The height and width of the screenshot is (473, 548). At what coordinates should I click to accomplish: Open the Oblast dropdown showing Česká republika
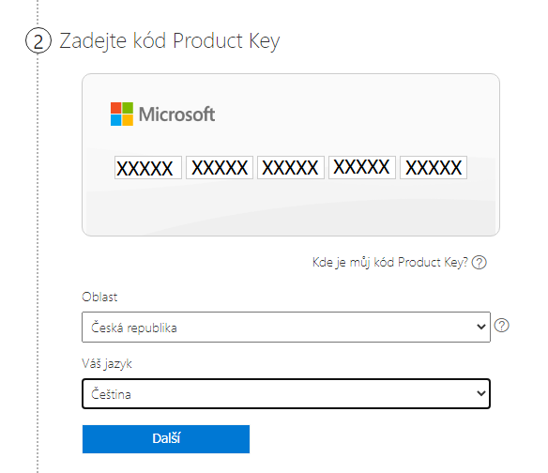(286, 328)
